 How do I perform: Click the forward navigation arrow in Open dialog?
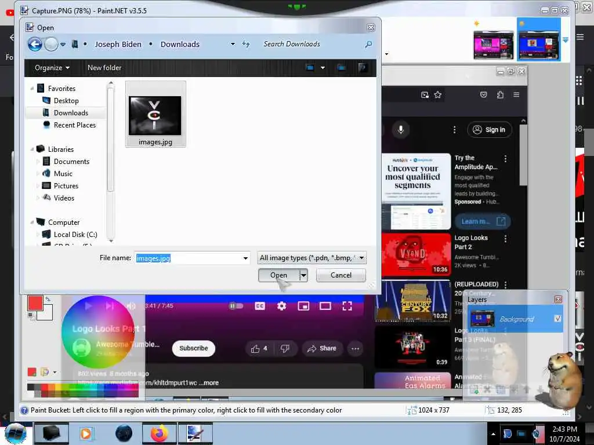point(51,44)
